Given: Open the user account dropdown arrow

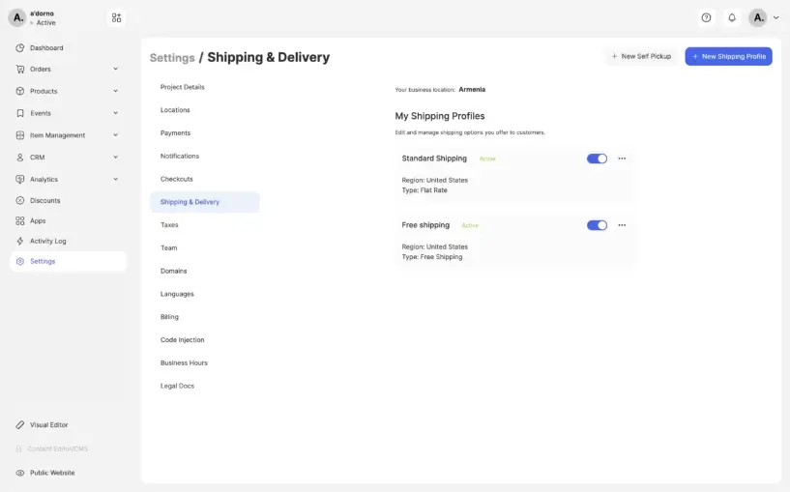Looking at the screenshot, I should 775,17.
